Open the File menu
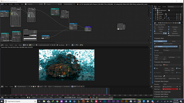 tap(6, 4)
